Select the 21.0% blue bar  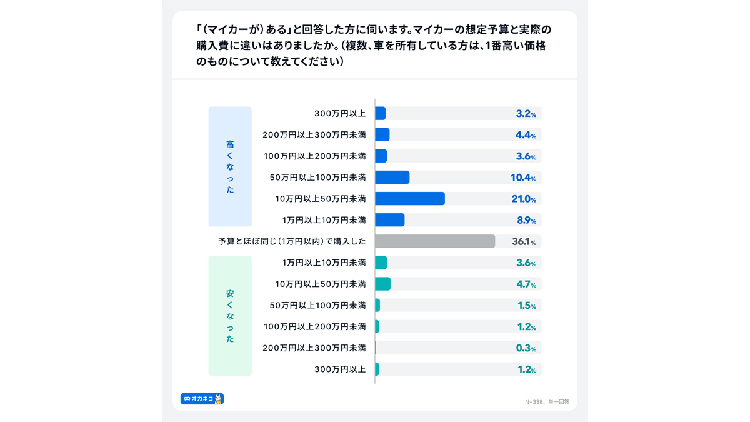(410, 199)
